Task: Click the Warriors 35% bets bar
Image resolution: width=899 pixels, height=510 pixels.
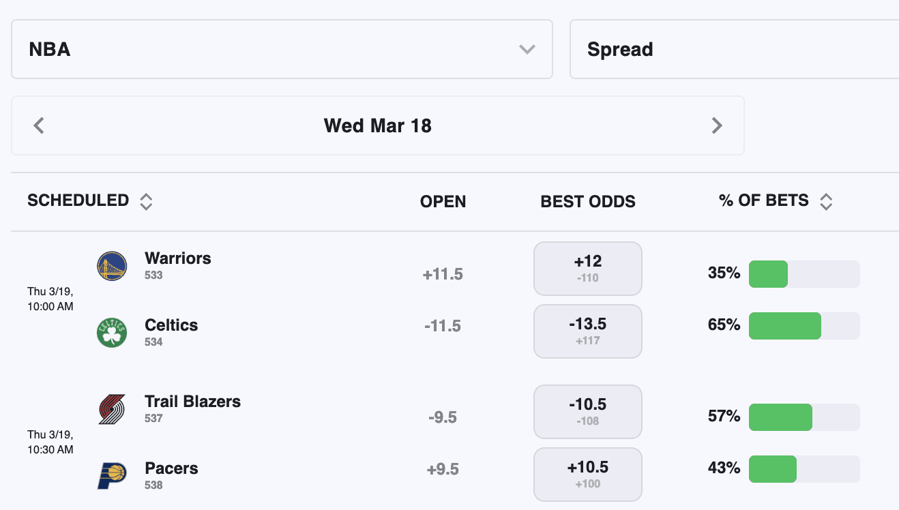Action: click(x=804, y=274)
